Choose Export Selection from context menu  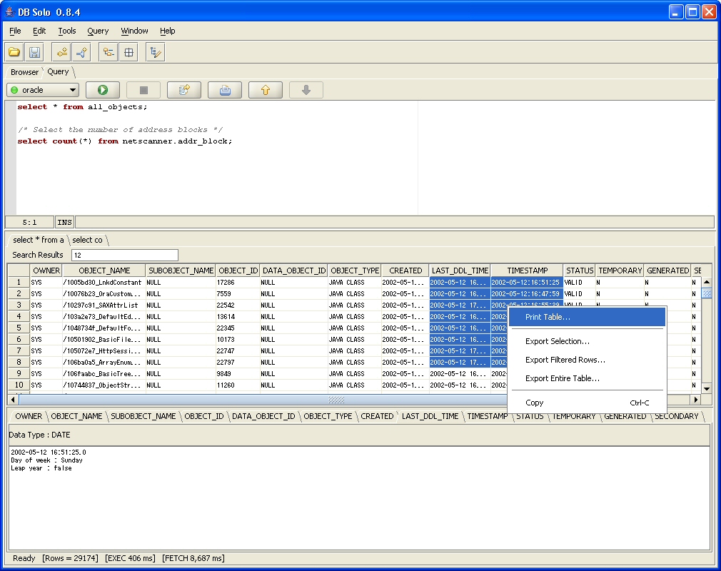[x=558, y=341]
